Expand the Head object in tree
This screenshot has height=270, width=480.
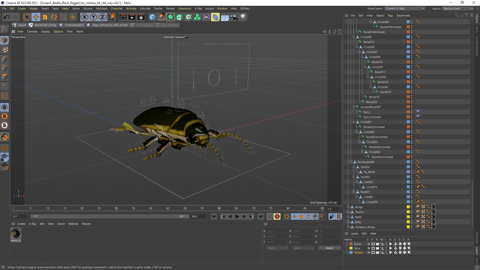coord(348,217)
